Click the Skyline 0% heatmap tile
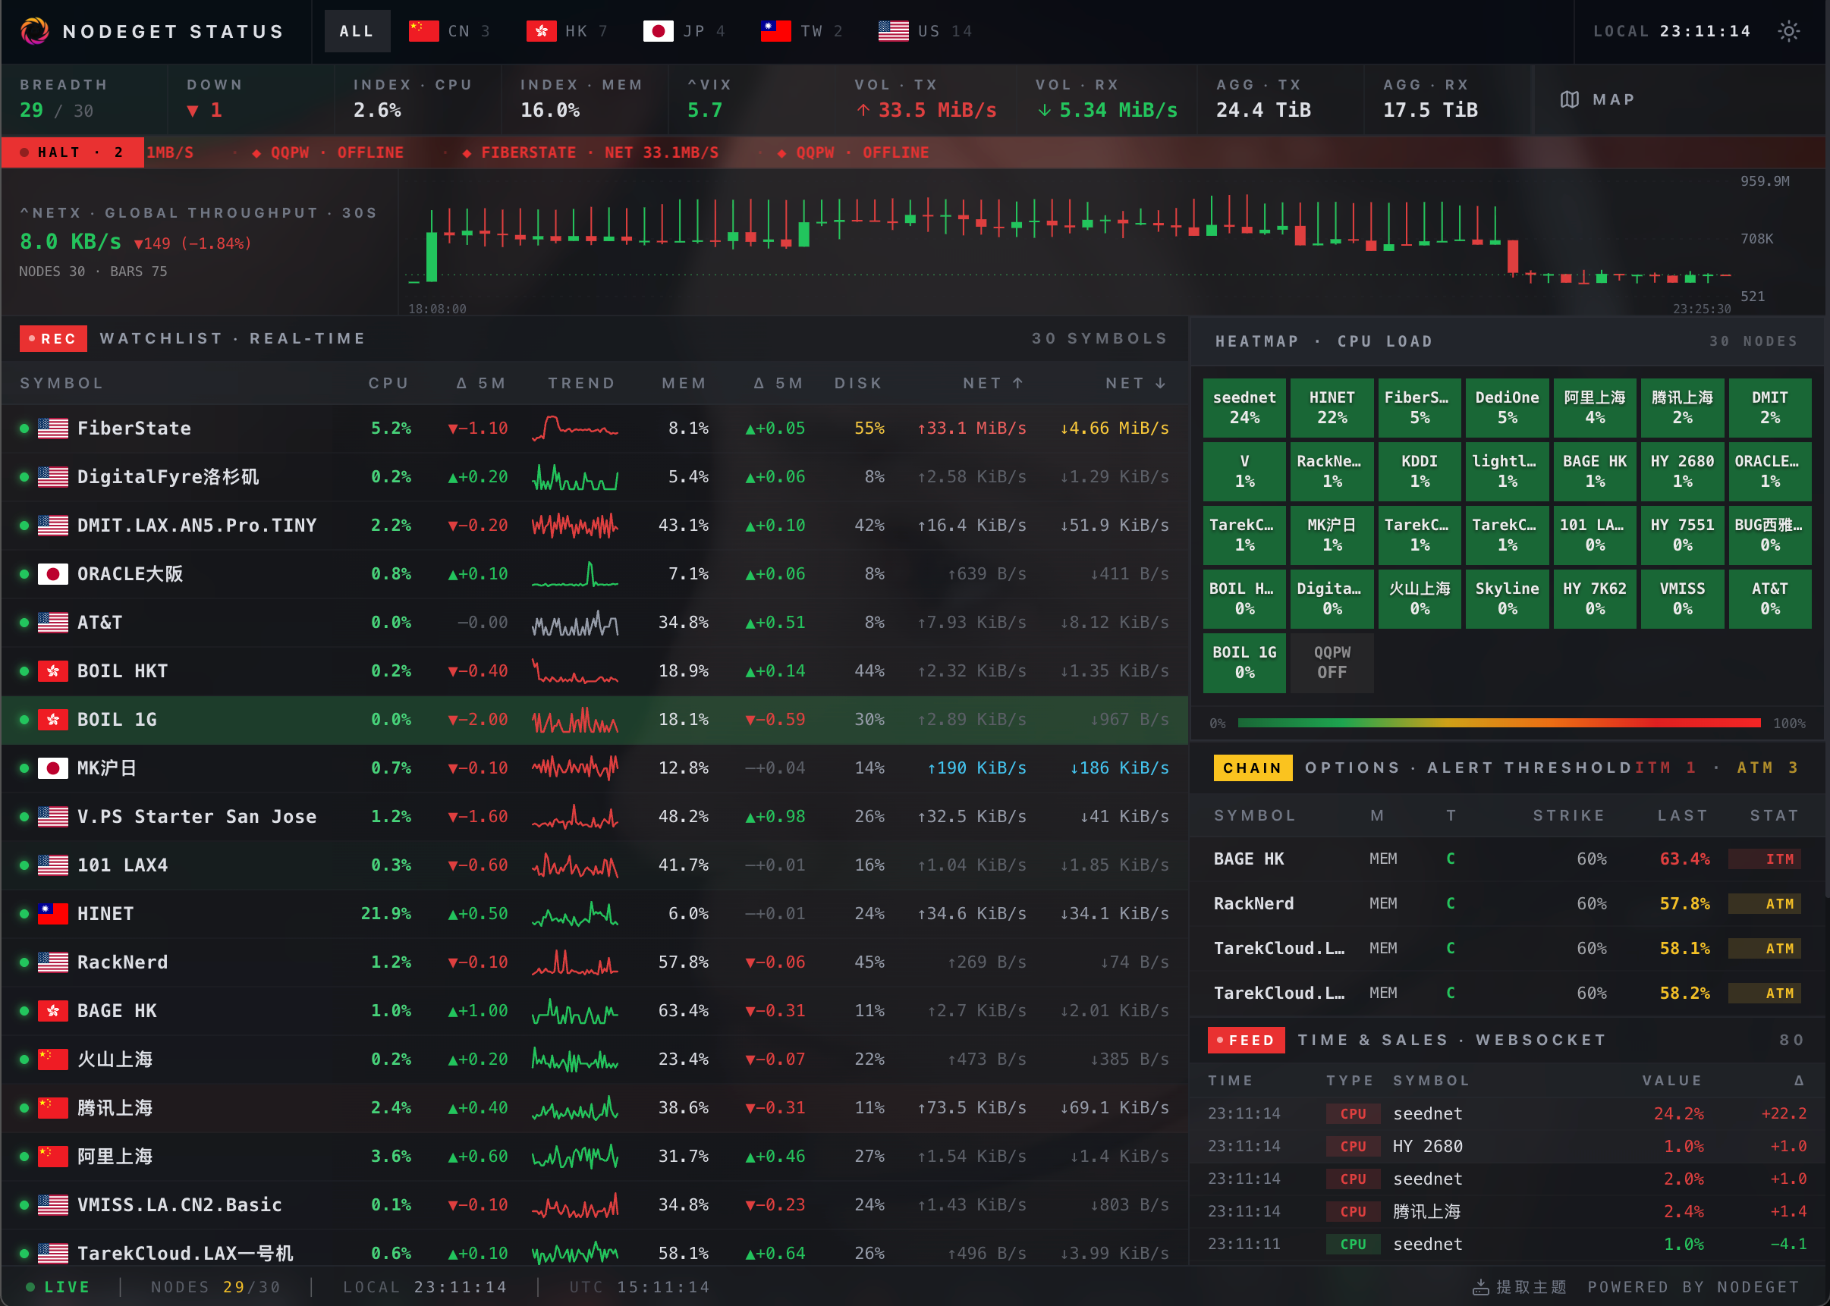Viewport: 1830px width, 1306px height. [1508, 599]
